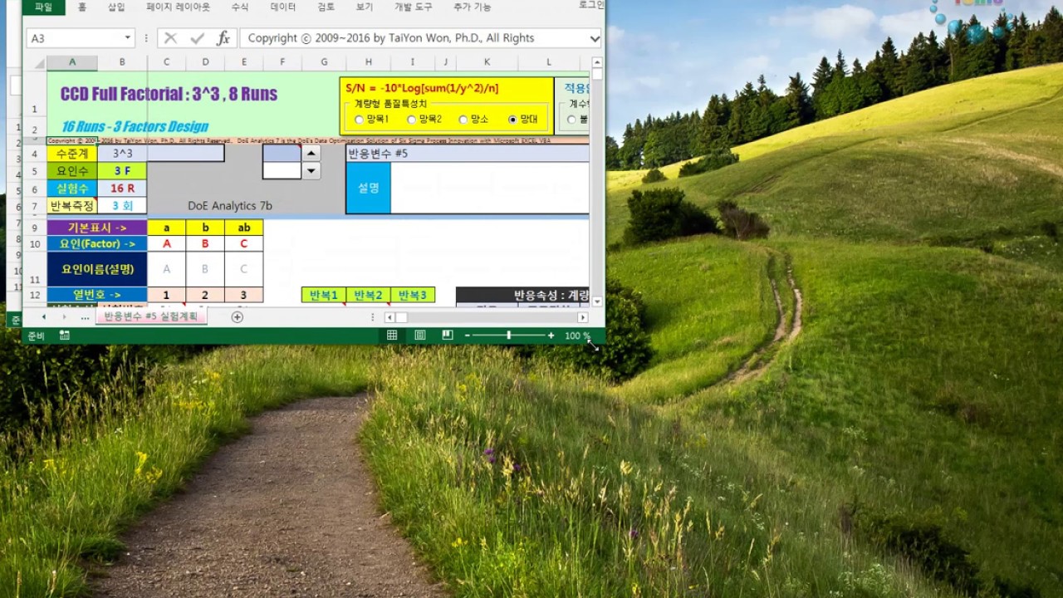The width and height of the screenshot is (1063, 598).
Task: Click the 로그인 link in title area
Action: coord(591,5)
